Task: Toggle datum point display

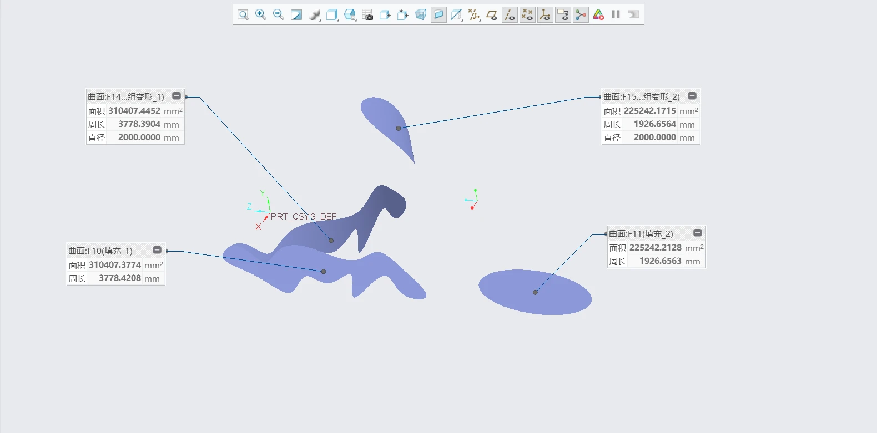Action: point(527,14)
